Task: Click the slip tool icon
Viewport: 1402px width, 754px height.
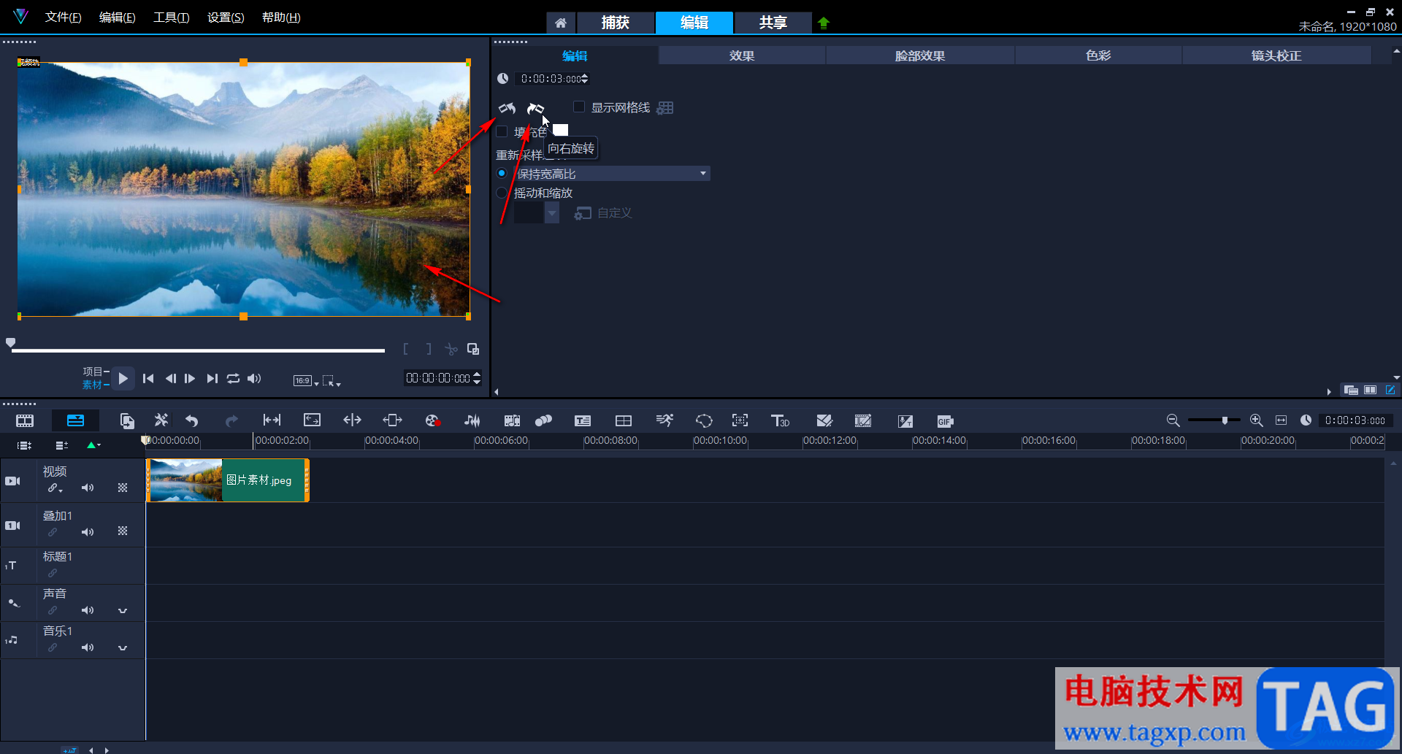Action: point(272,420)
